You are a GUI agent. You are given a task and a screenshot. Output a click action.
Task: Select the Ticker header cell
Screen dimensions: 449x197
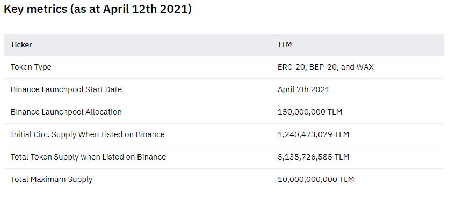21,45
